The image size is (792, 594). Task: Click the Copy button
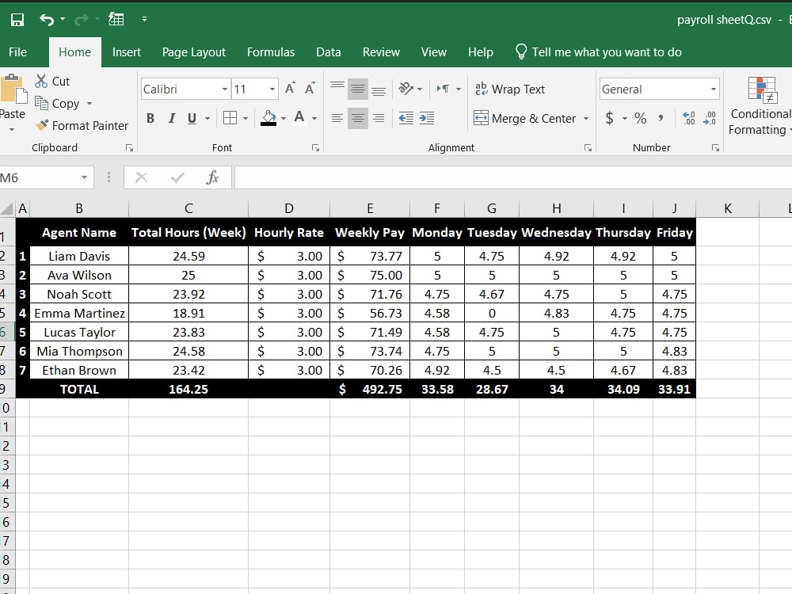(x=57, y=104)
